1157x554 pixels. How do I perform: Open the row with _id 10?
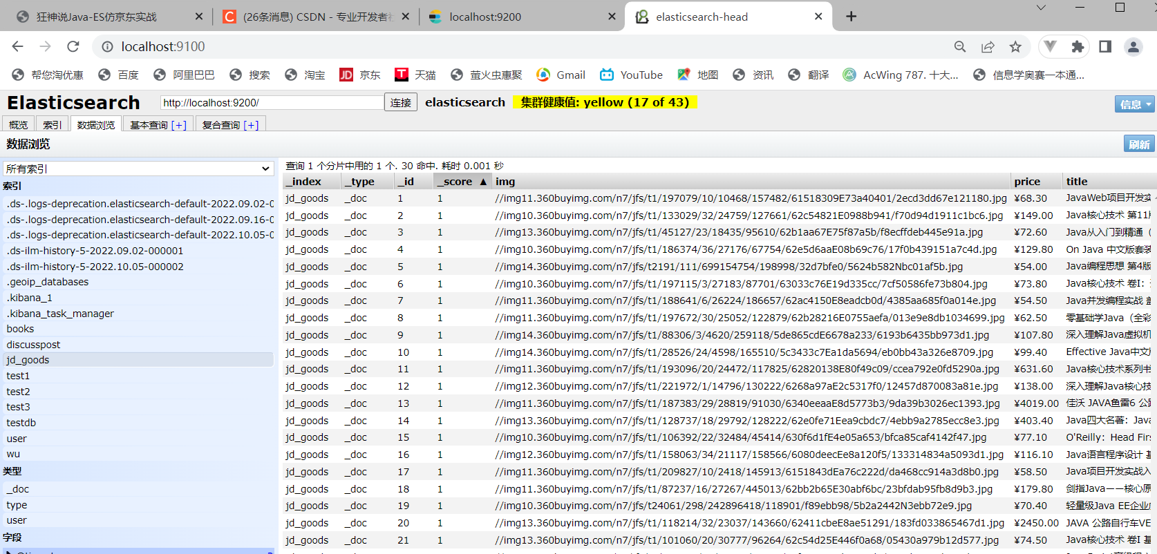(719, 352)
